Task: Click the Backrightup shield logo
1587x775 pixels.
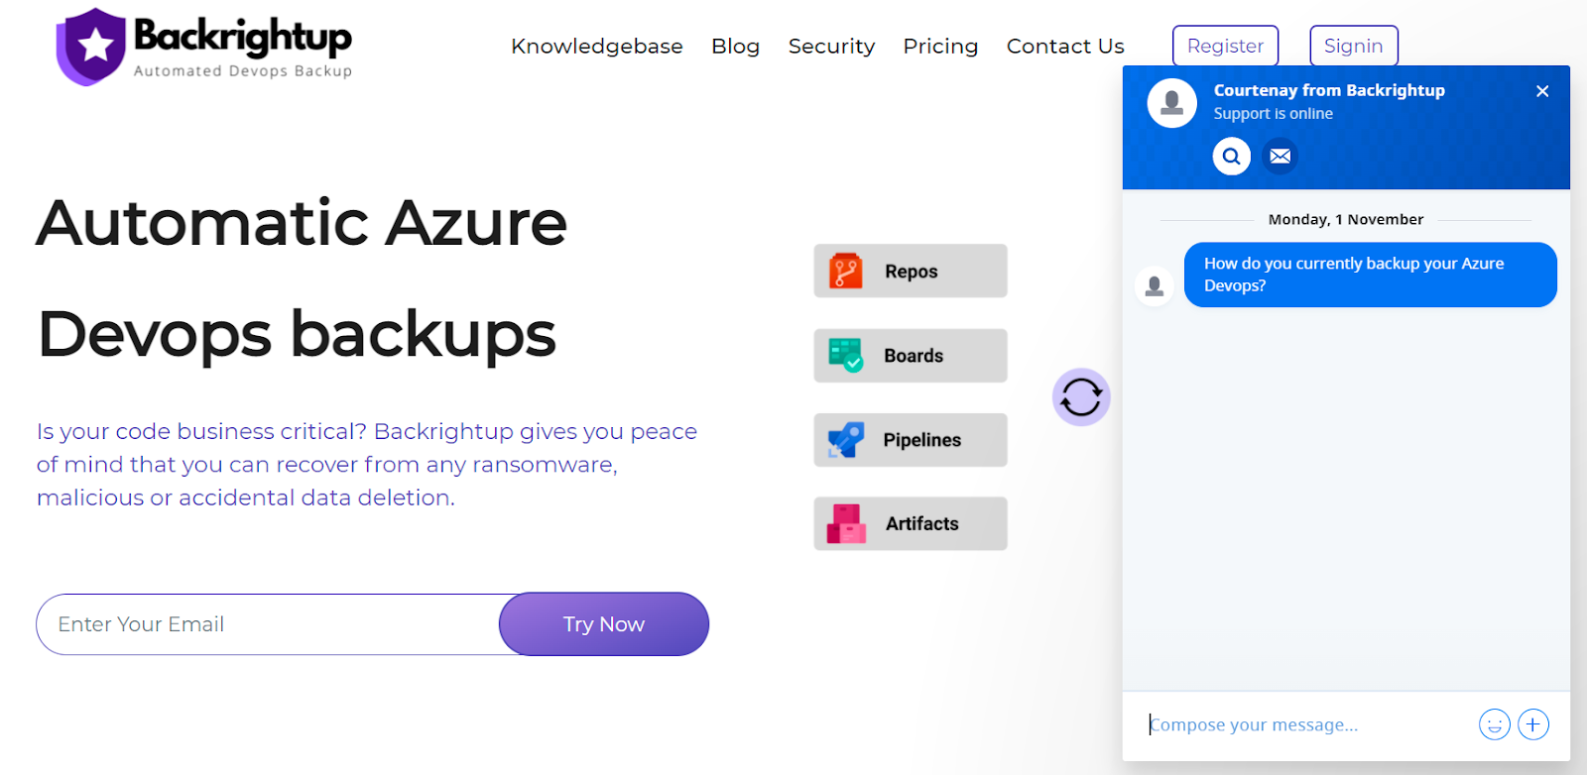Action: coord(91,47)
